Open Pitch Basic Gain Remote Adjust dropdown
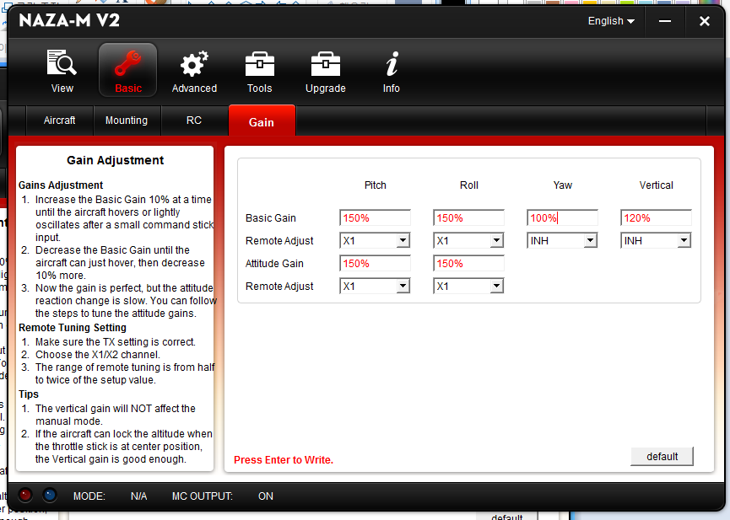The width and height of the screenshot is (730, 520). pyautogui.click(x=375, y=240)
